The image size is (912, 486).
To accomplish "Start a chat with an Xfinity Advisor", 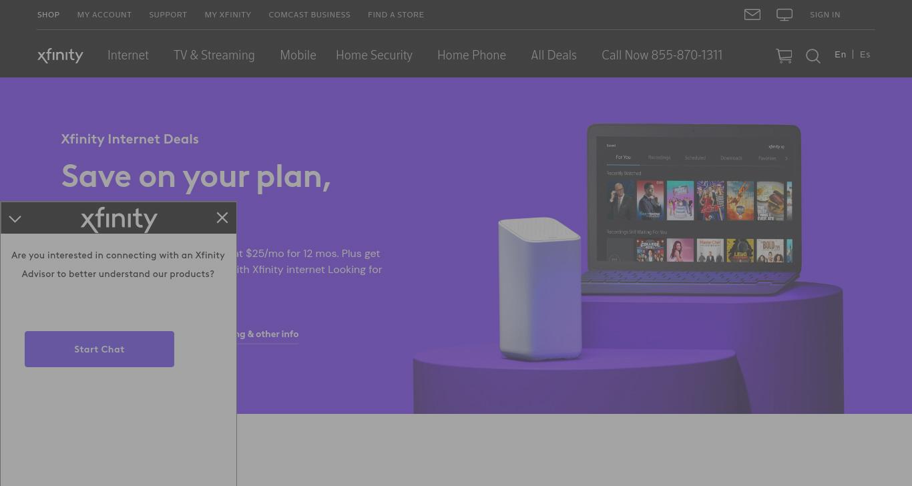I will click(x=99, y=349).
